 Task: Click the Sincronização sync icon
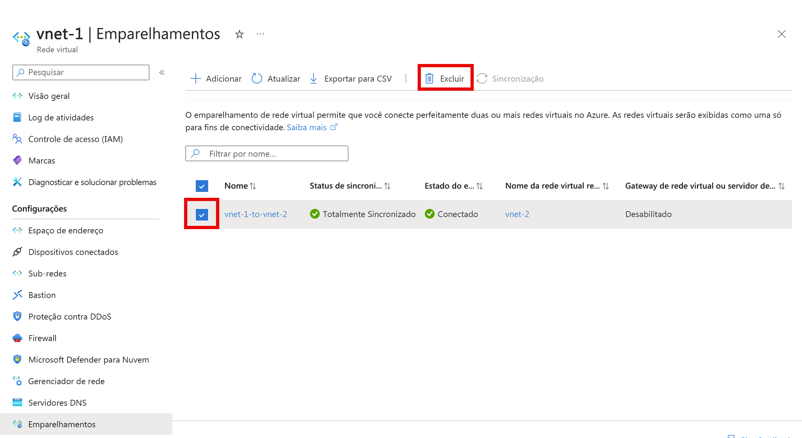tap(481, 78)
